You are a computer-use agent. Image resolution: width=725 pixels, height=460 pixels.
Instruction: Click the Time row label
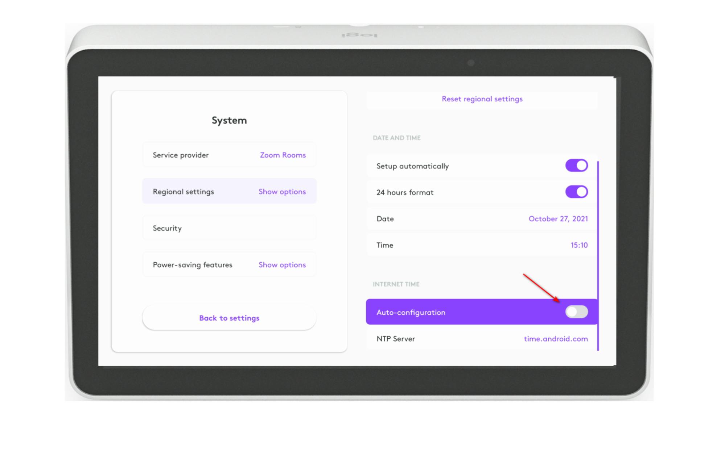385,245
